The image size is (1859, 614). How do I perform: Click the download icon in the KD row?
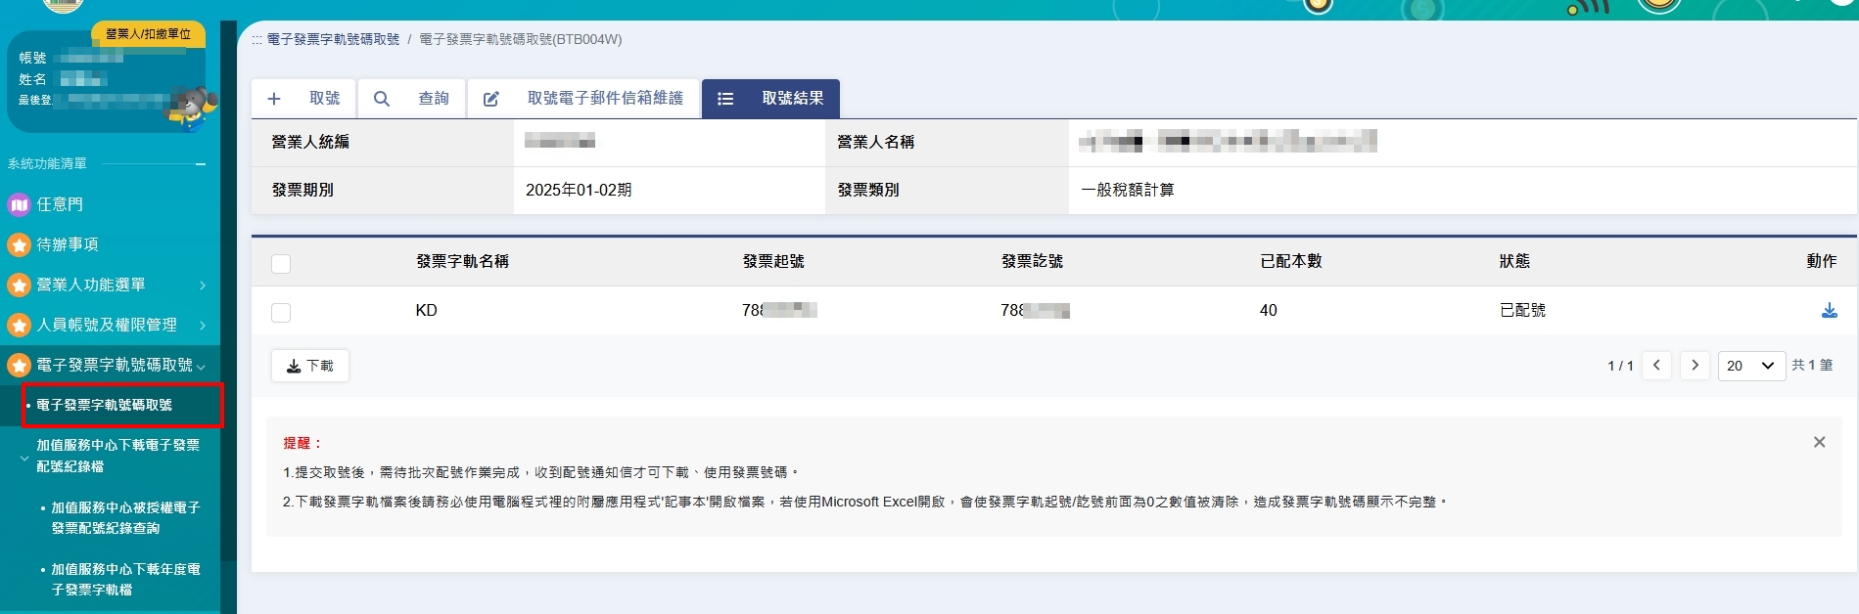pos(1829,311)
